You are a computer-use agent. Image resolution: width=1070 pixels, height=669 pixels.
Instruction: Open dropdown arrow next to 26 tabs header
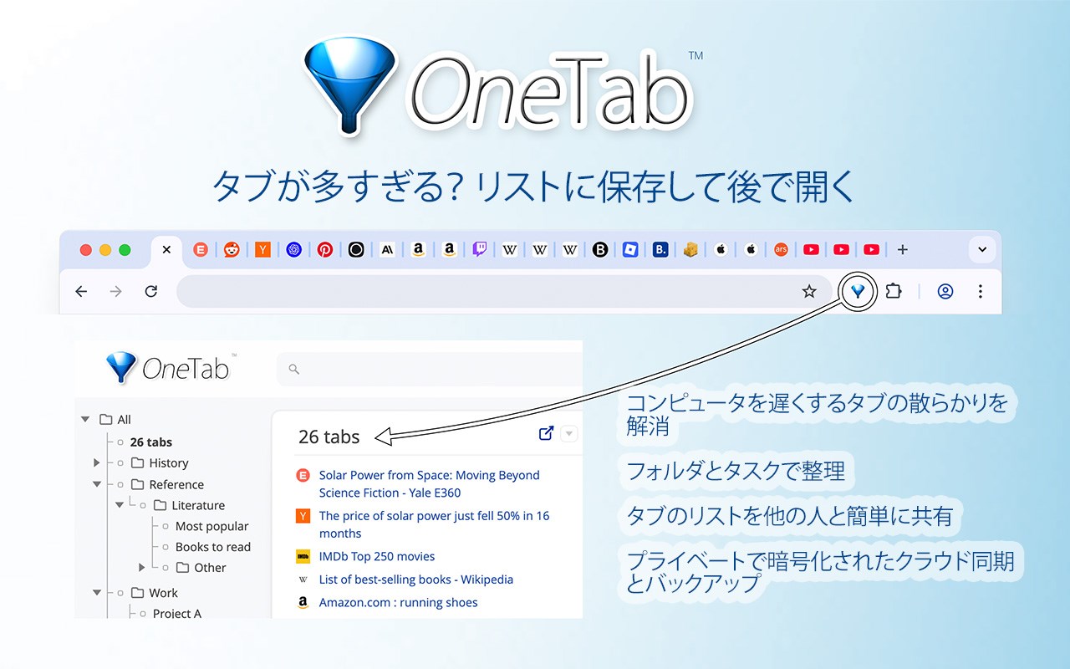point(568,434)
